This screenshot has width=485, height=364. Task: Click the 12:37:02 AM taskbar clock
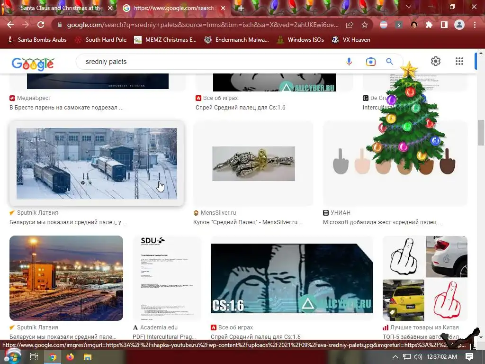[442, 357]
